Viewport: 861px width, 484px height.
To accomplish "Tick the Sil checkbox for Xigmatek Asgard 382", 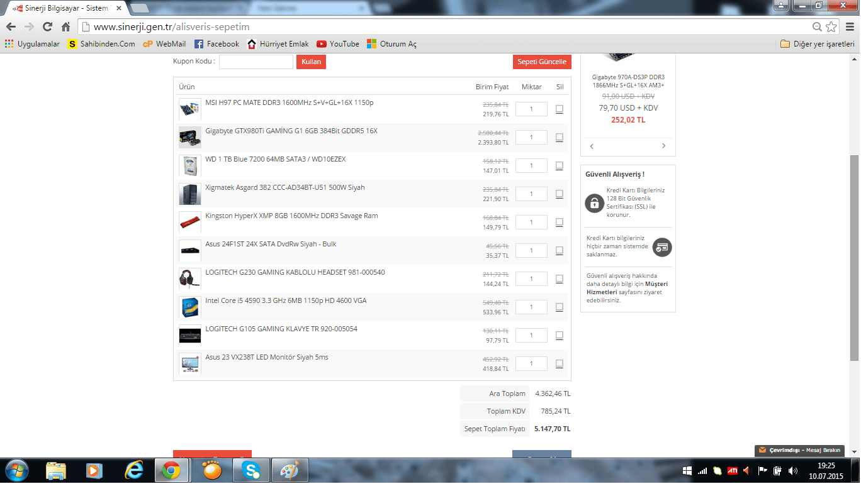I will pyautogui.click(x=559, y=194).
